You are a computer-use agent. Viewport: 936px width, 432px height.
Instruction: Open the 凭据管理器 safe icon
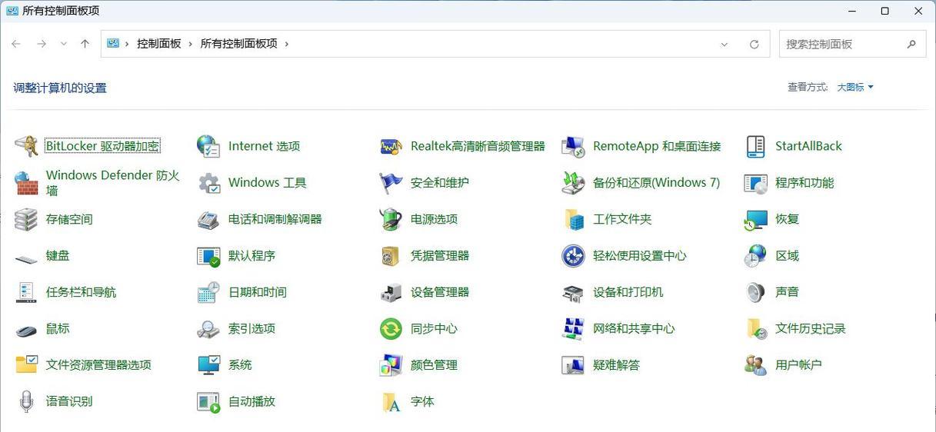point(391,256)
